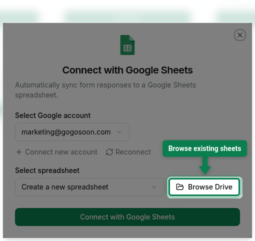Click the green Connect with Google Sheets button
The width and height of the screenshot is (255, 241).
(x=127, y=217)
